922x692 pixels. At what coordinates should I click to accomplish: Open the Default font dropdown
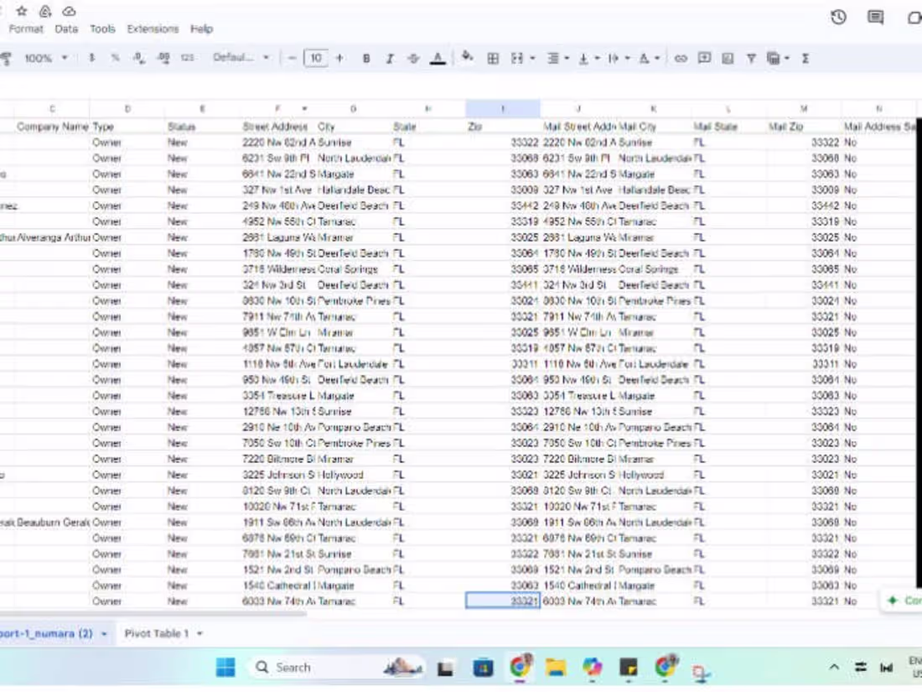tap(241, 58)
